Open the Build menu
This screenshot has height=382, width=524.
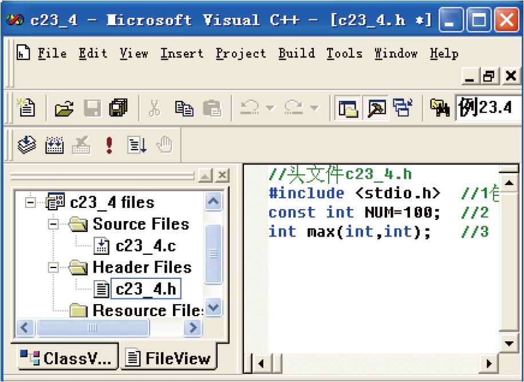pyautogui.click(x=297, y=53)
